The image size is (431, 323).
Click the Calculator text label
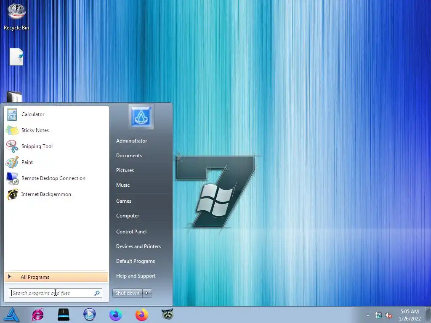click(33, 114)
